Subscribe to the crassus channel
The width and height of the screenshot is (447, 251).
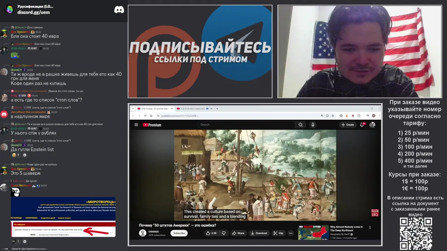click(x=179, y=233)
